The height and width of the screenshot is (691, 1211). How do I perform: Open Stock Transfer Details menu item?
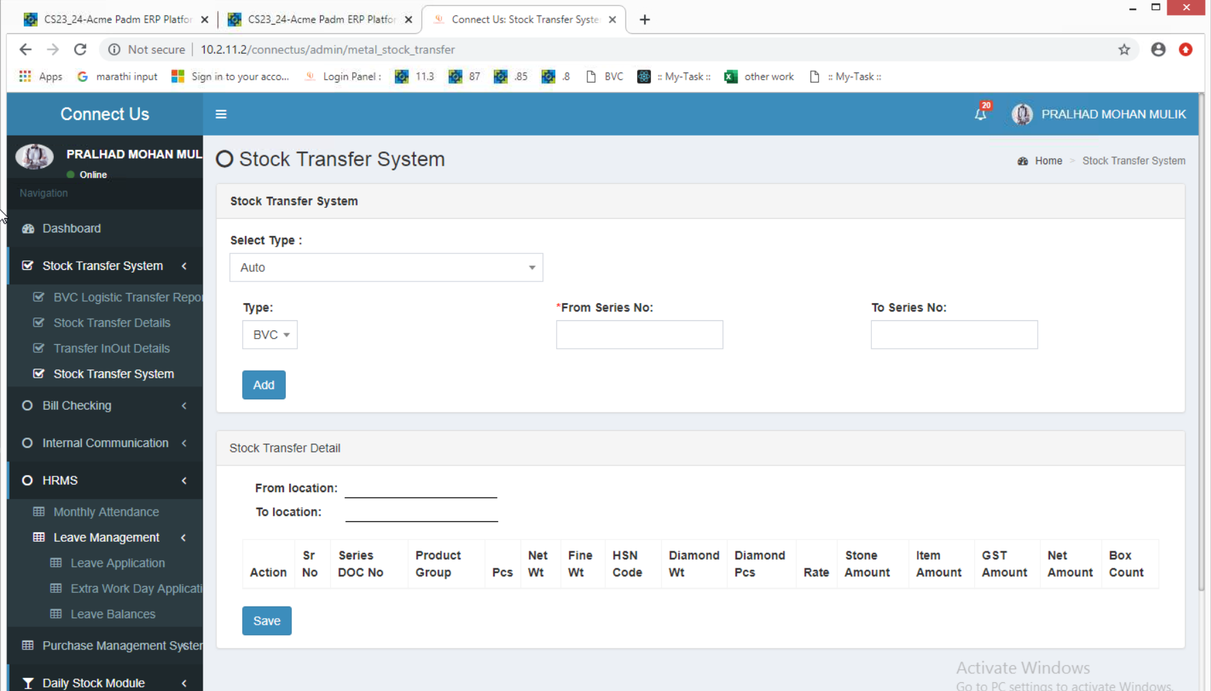pyautogui.click(x=112, y=322)
